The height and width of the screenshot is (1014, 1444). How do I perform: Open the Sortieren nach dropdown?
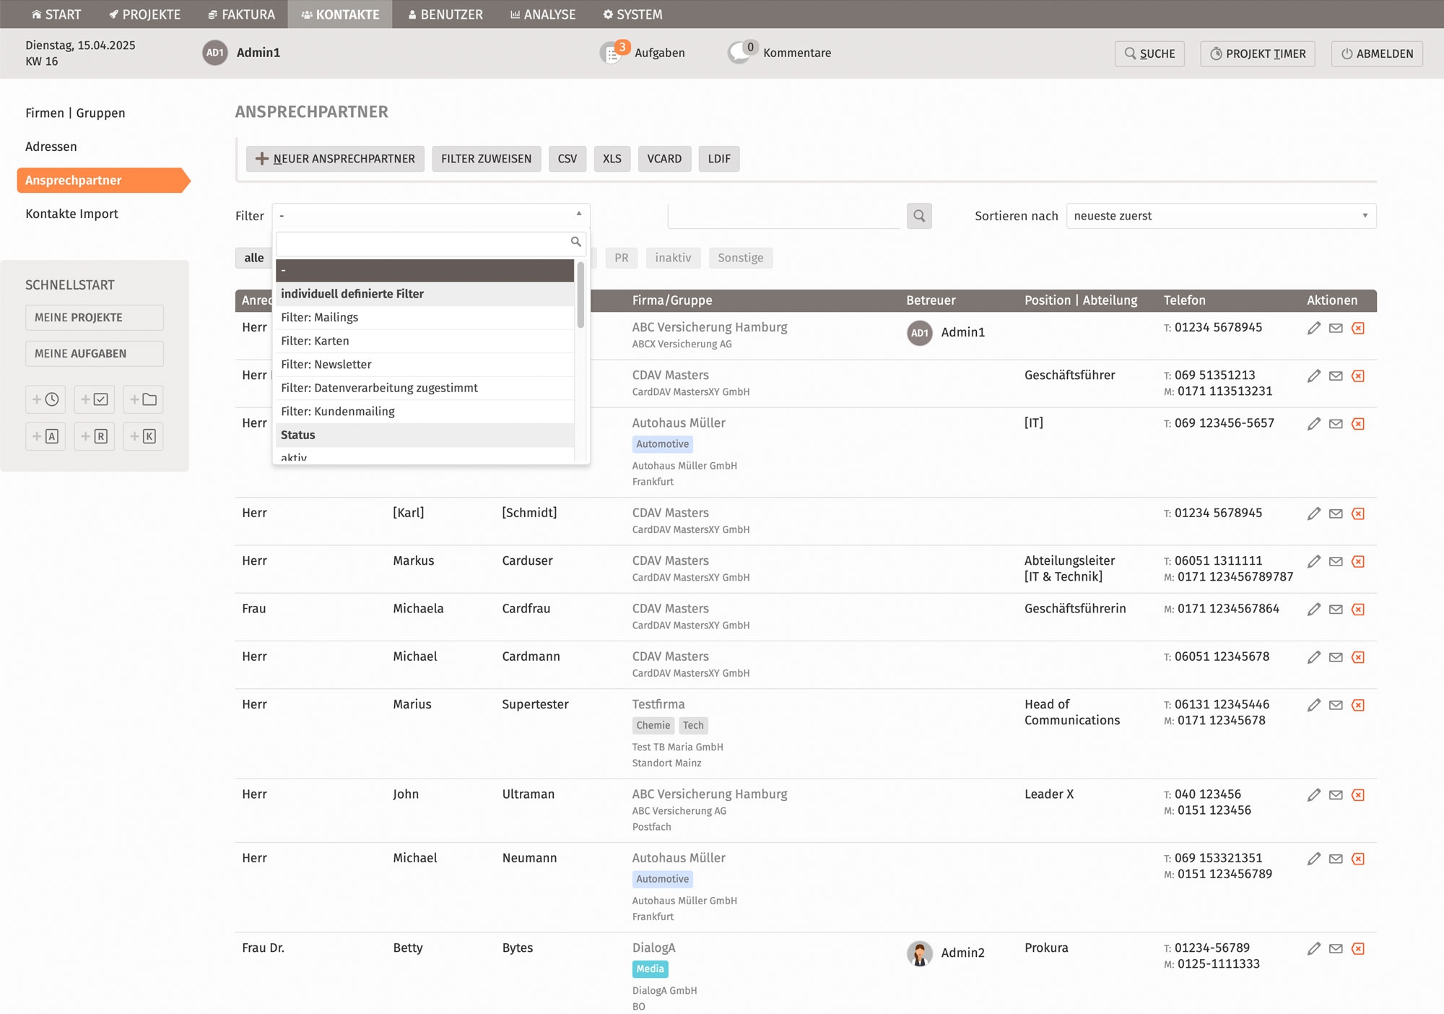point(1220,216)
